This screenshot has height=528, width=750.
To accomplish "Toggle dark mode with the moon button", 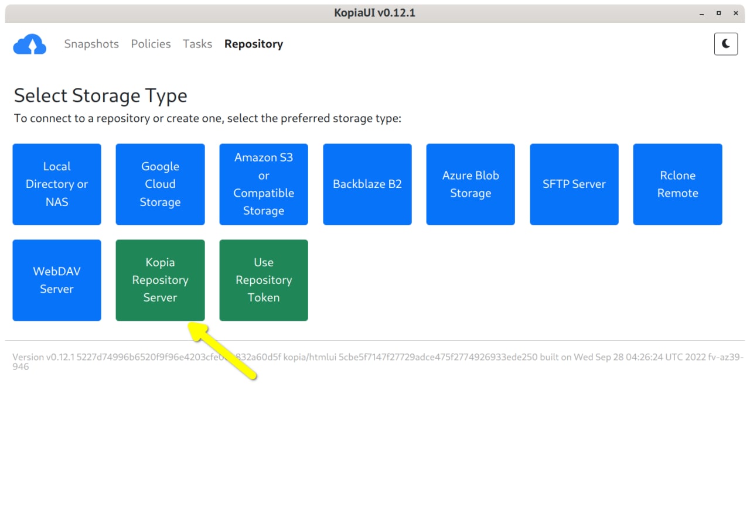I will (726, 44).
